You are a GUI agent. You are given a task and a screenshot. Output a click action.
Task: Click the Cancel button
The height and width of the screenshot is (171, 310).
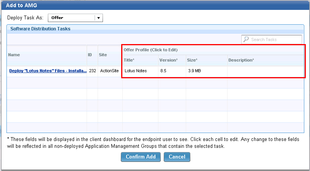(177, 157)
